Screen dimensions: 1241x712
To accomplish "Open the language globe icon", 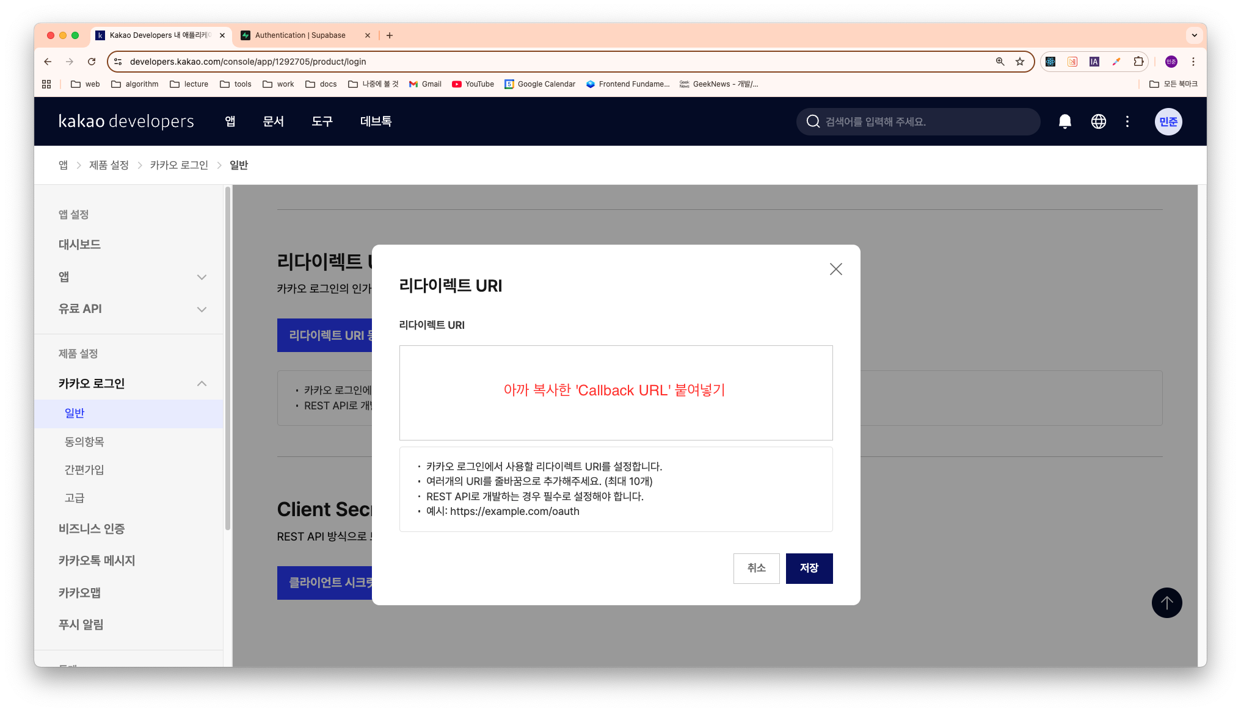I will [x=1098, y=121].
